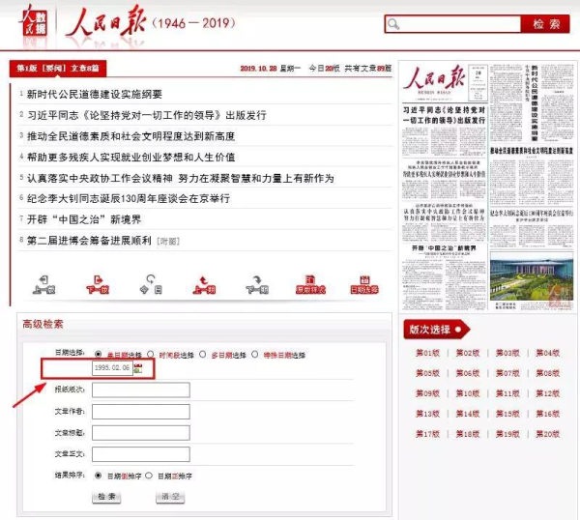580x520 pixels.
Task: Select the 多日期选择 radio option
Action: (x=201, y=355)
